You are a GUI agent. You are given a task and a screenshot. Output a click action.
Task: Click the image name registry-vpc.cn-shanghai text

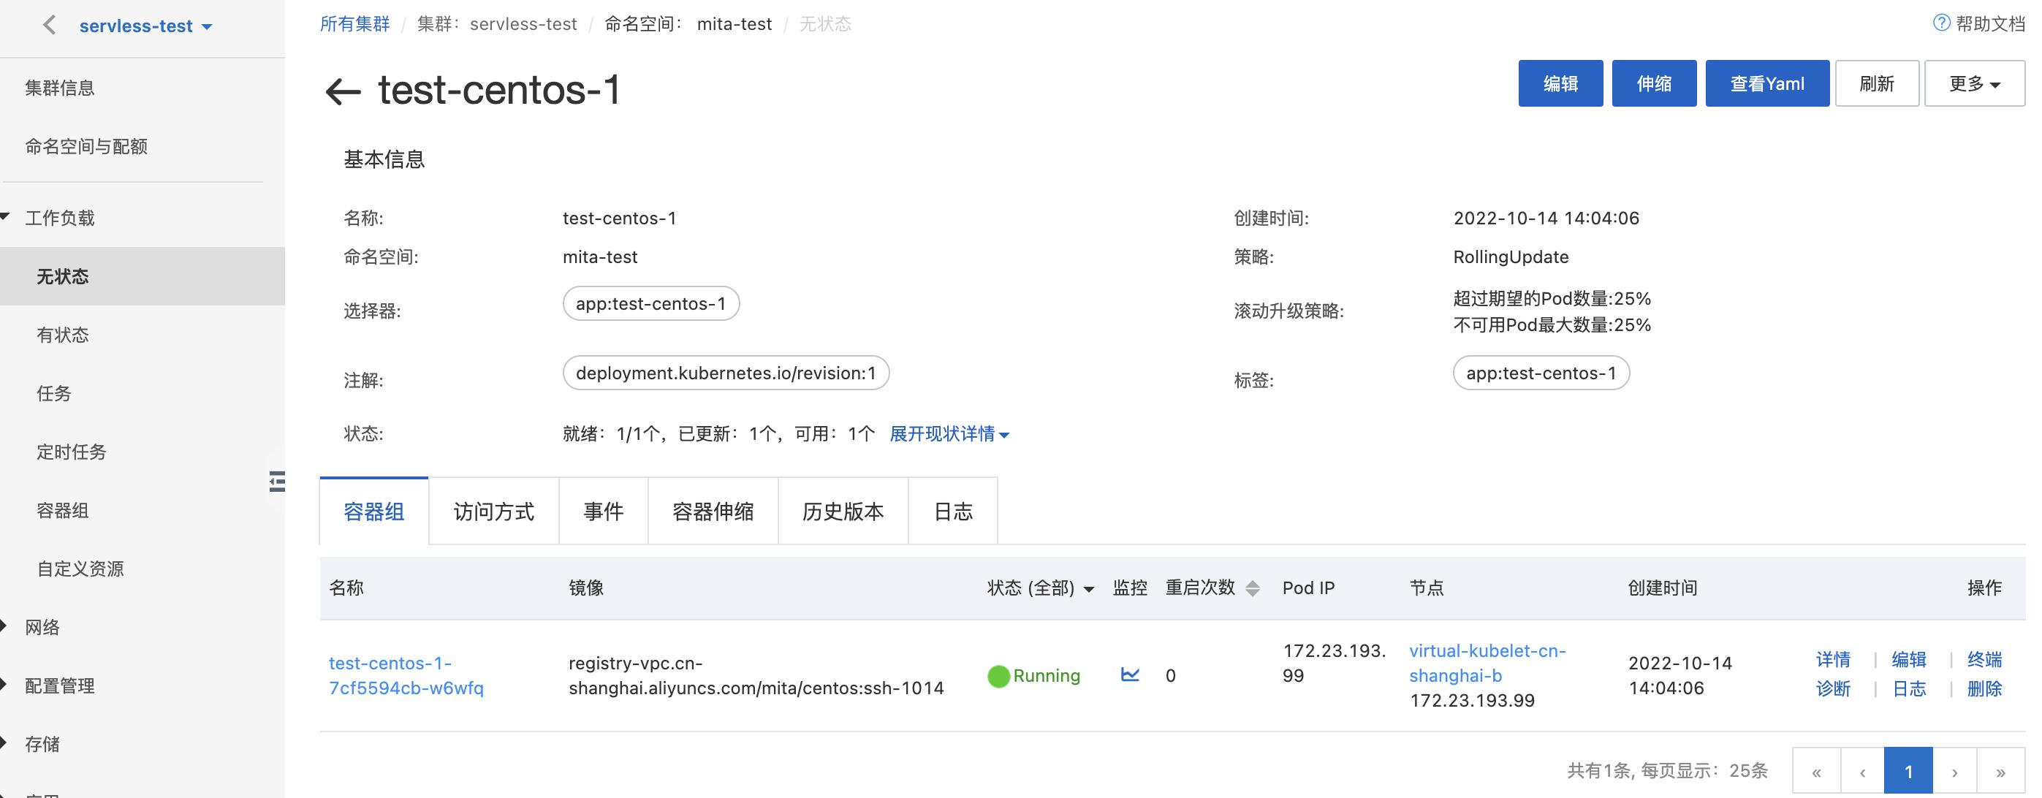(756, 675)
